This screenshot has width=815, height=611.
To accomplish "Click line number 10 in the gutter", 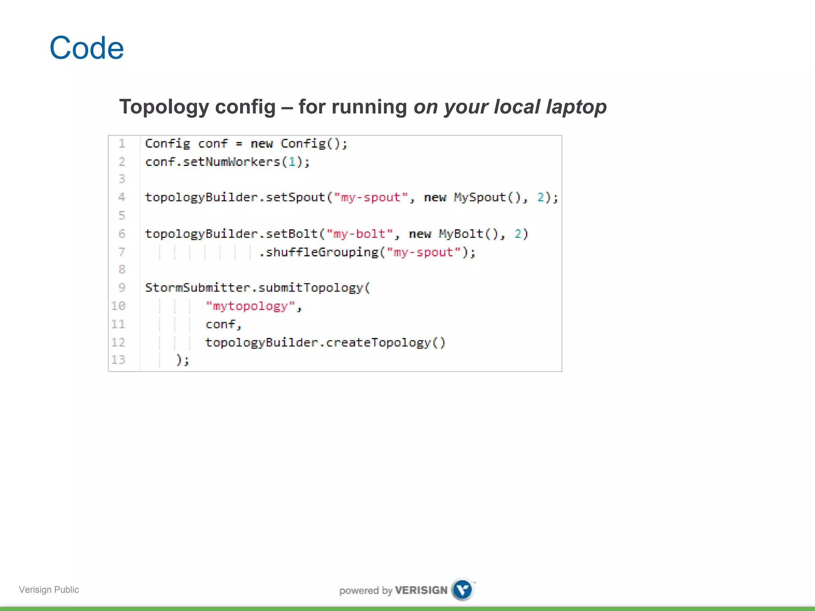I will tap(118, 306).
